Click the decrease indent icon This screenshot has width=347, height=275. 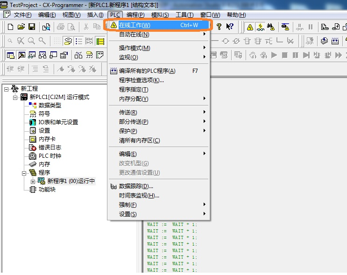click(x=10, y=69)
